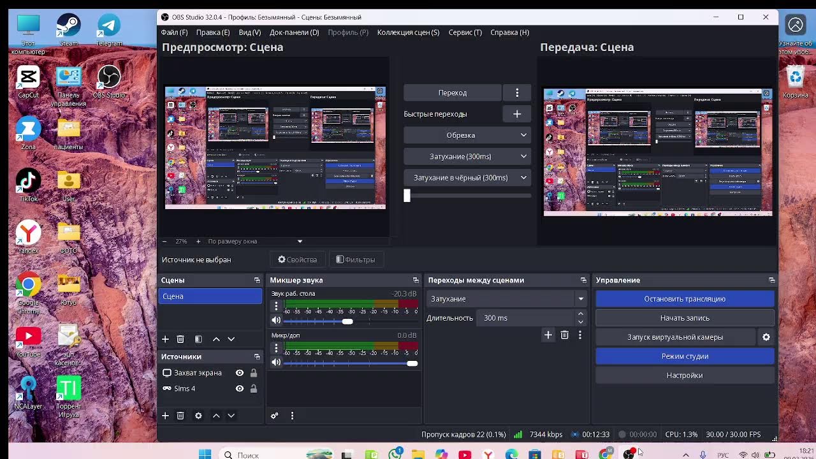Toggle 'Режим студии' studio mode off

click(685, 356)
